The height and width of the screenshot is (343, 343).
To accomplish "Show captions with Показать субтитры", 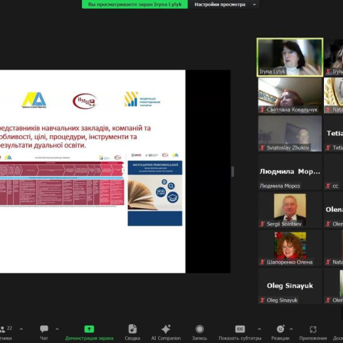I will pos(240,333).
